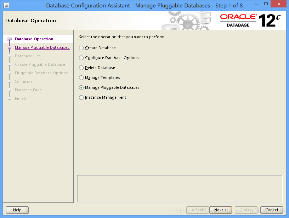
Task: Click the Finish step in sidebar
Action: click(x=21, y=98)
